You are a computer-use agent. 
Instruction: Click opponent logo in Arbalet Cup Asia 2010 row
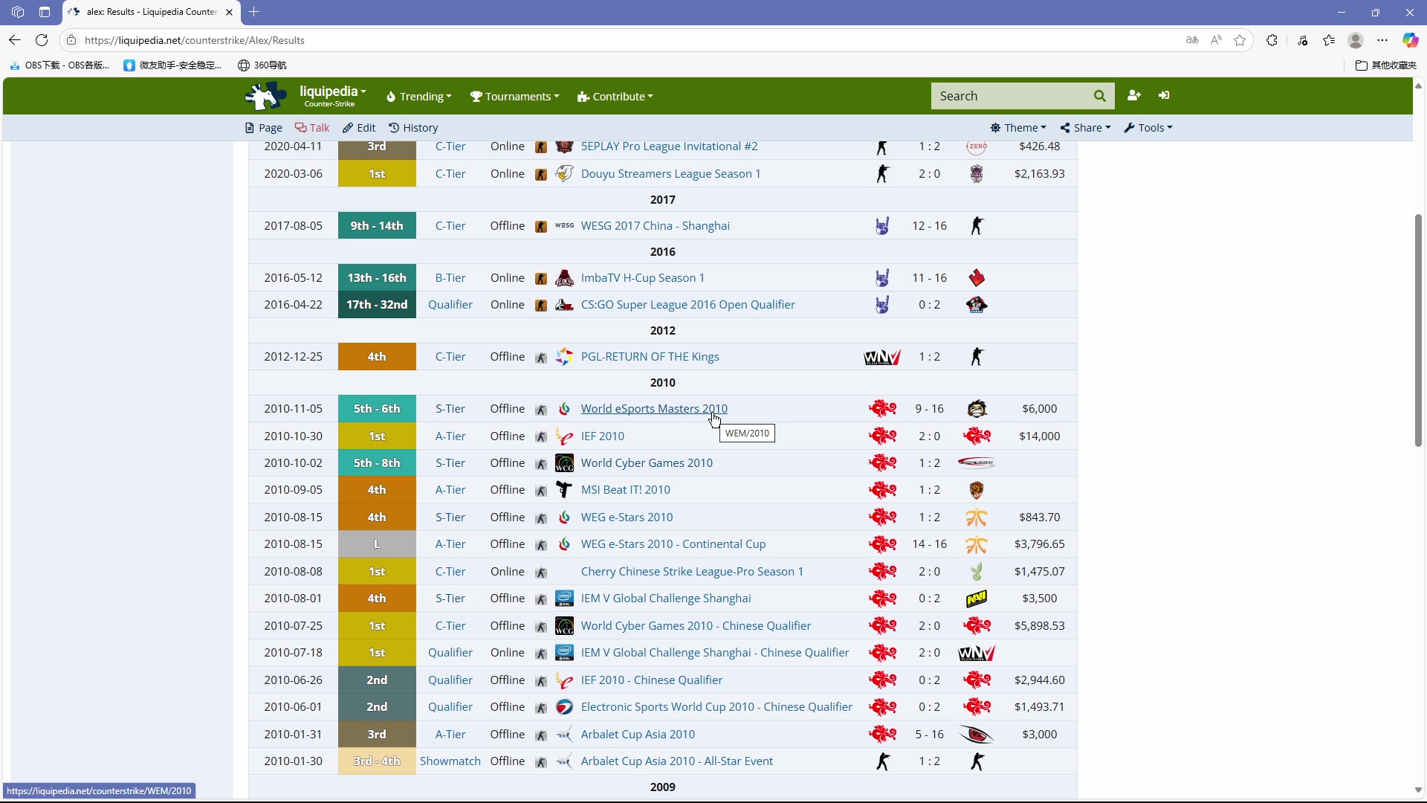(x=977, y=735)
